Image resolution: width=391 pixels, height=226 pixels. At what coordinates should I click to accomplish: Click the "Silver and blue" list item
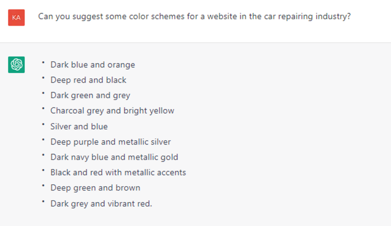[x=79, y=127]
